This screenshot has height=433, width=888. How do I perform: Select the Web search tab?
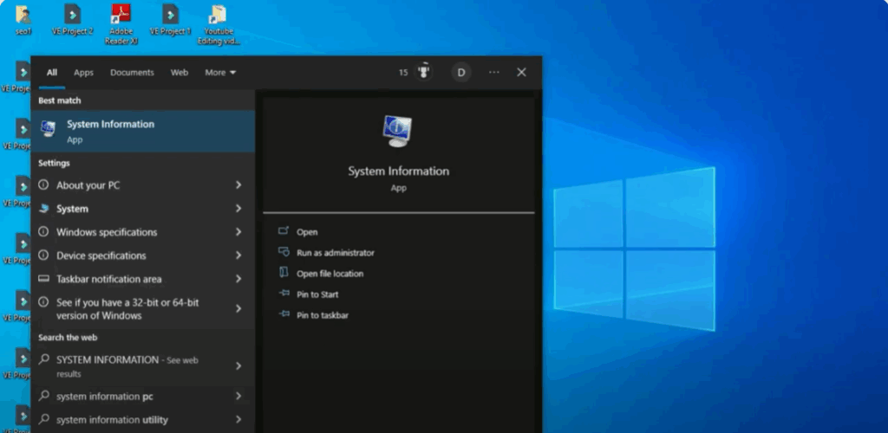(x=180, y=73)
